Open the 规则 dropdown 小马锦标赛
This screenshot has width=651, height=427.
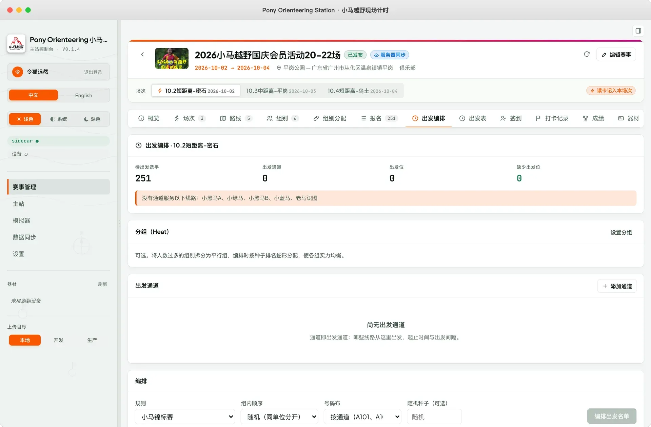point(185,417)
